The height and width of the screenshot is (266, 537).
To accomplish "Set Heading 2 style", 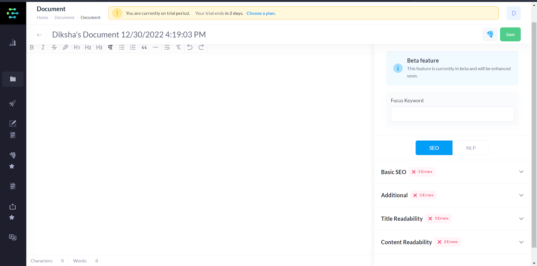I will pyautogui.click(x=88, y=47).
